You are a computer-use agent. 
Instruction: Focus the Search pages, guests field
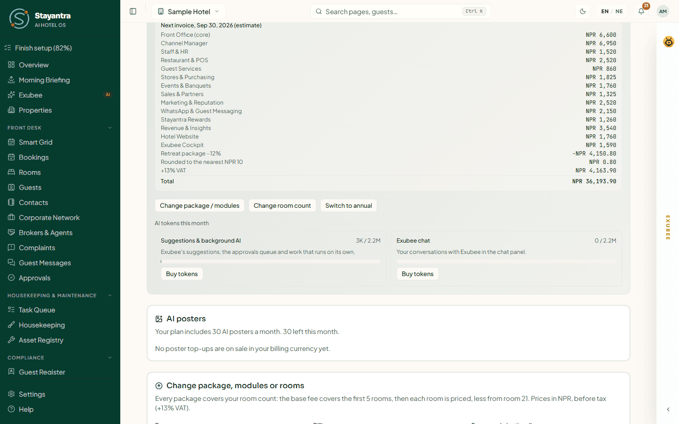pyautogui.click(x=401, y=11)
